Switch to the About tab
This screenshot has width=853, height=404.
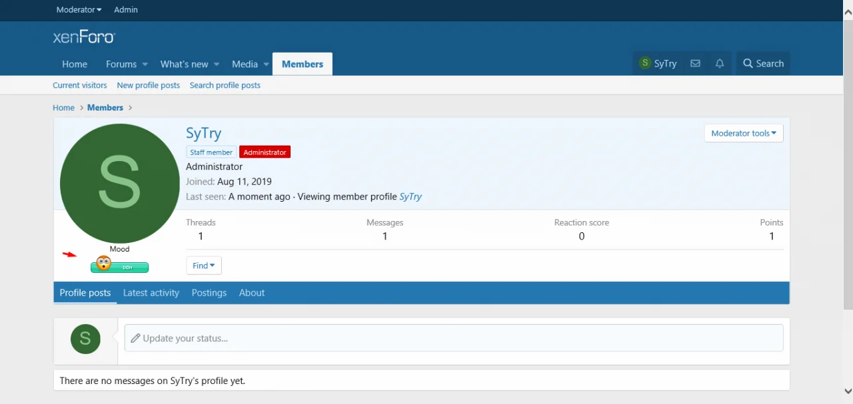pos(252,293)
